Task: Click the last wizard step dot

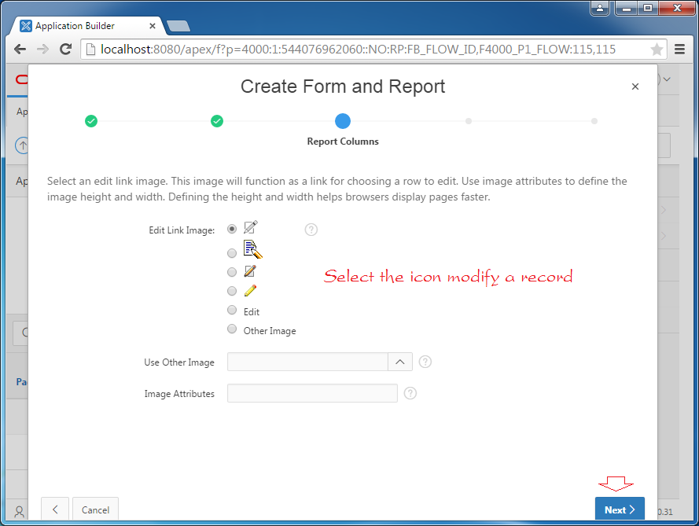Action: point(594,121)
